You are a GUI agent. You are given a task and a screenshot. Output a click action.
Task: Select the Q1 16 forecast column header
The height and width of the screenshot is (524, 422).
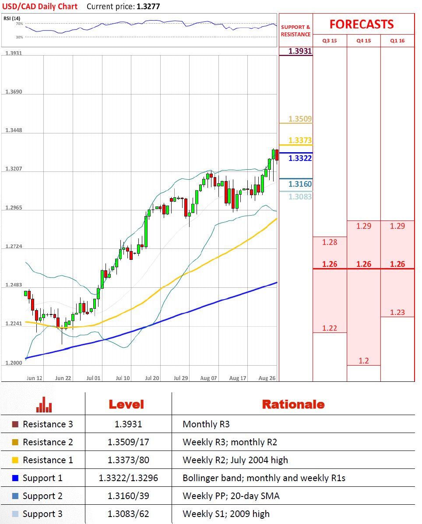397,41
